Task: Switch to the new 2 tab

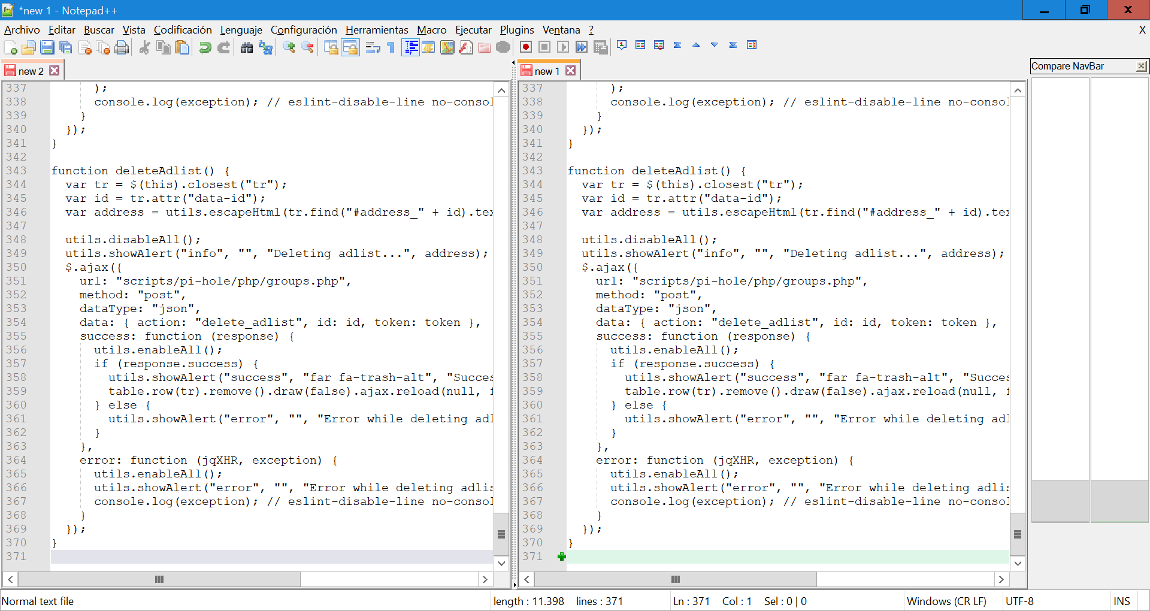Action: [29, 69]
